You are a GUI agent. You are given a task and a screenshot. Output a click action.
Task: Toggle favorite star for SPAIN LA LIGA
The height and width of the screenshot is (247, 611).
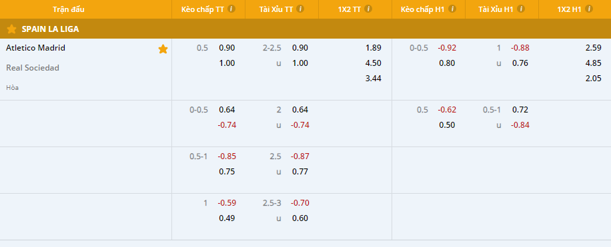click(x=12, y=29)
